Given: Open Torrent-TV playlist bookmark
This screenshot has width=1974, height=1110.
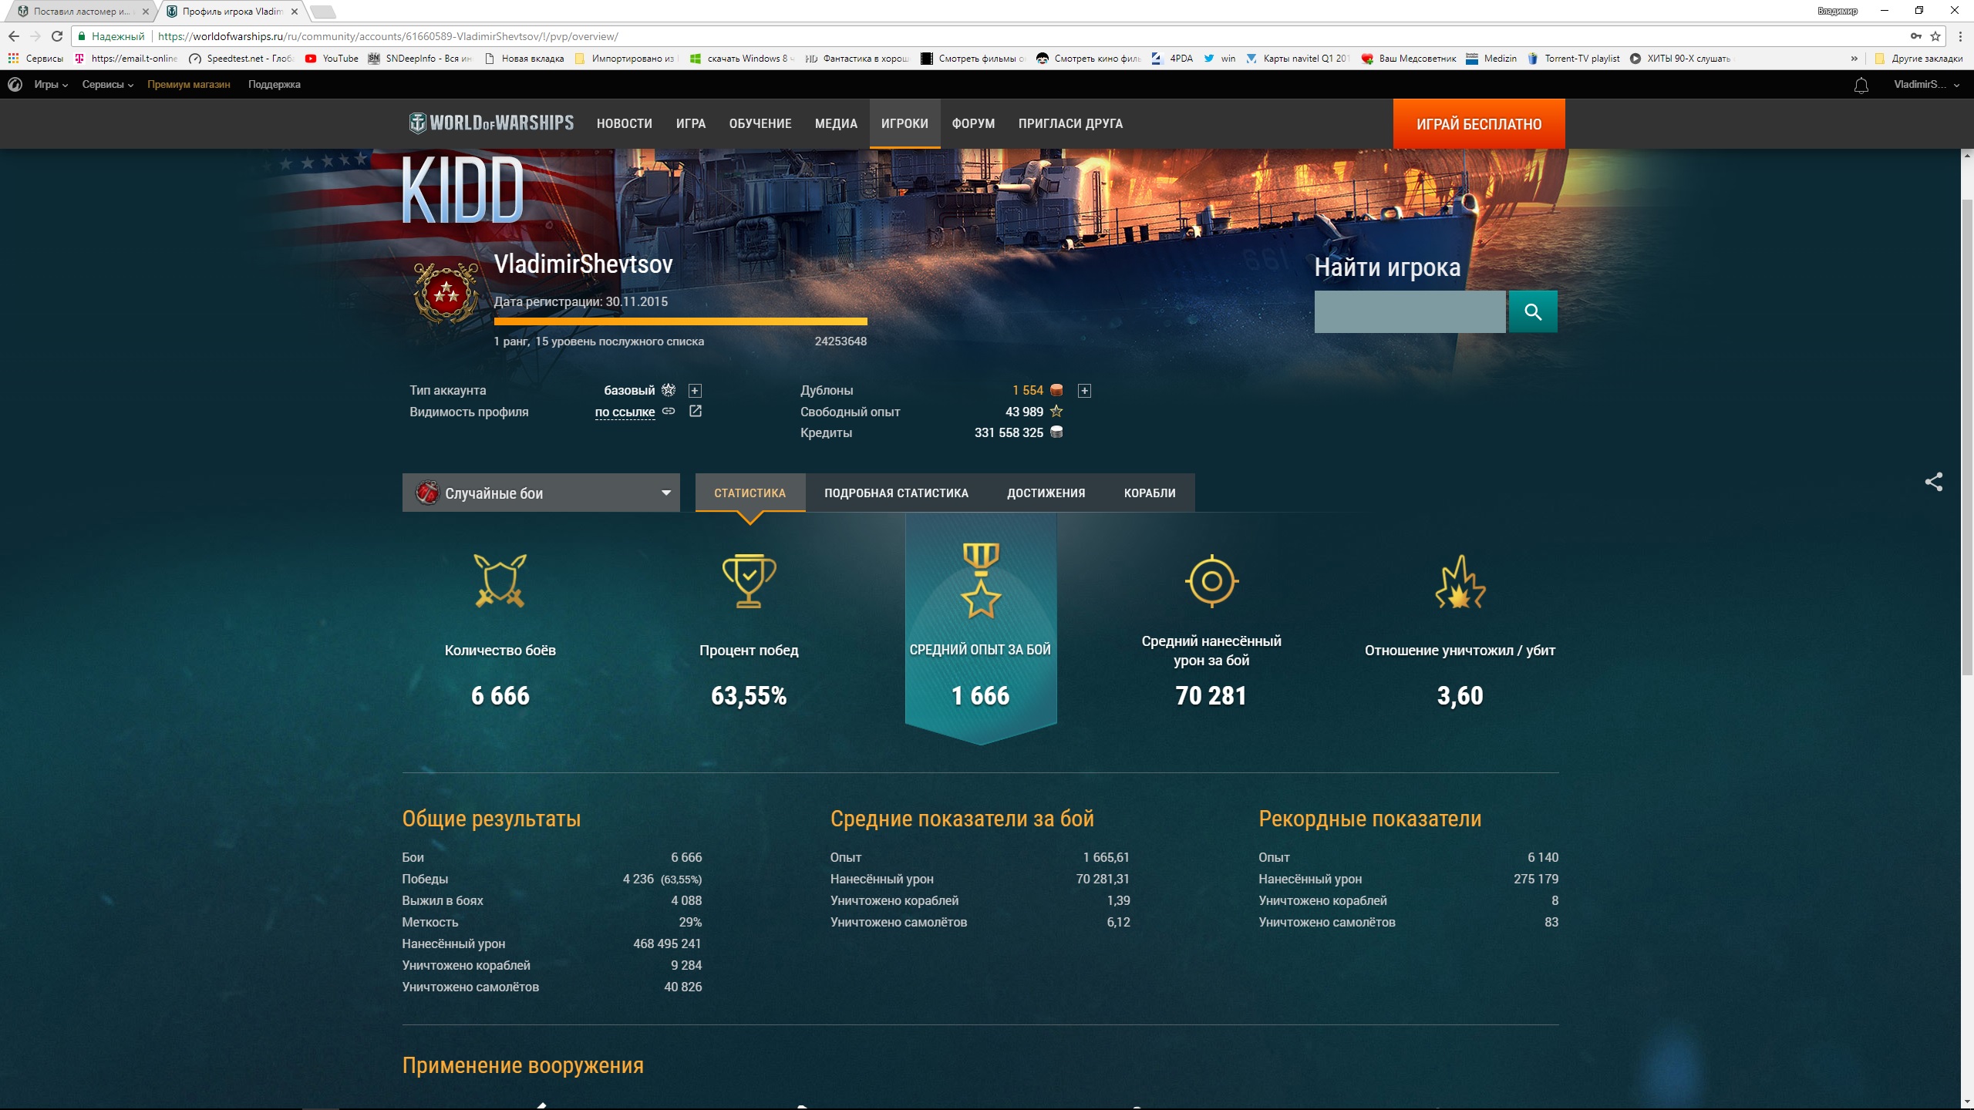Looking at the screenshot, I should [1573, 59].
